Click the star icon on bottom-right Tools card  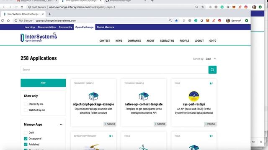point(211,136)
